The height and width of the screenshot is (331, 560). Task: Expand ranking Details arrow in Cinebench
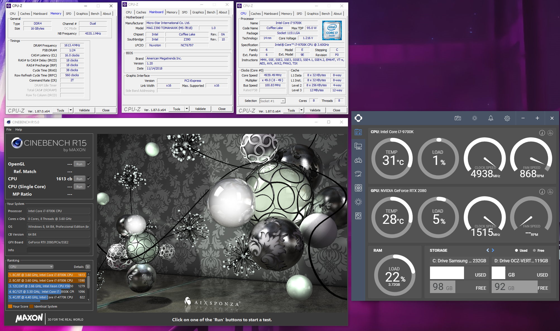coord(88,267)
